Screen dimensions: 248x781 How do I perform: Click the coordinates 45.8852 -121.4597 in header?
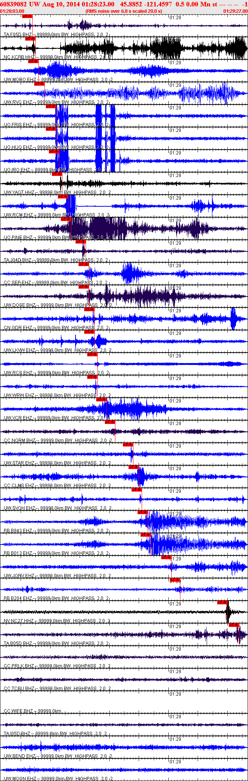pos(146,4)
